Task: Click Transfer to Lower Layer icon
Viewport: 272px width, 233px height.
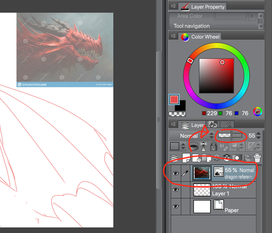Action: 217,158
